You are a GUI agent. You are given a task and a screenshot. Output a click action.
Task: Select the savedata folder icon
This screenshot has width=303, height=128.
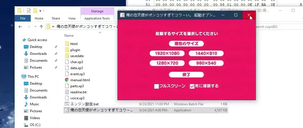pyautogui.click(x=67, y=56)
